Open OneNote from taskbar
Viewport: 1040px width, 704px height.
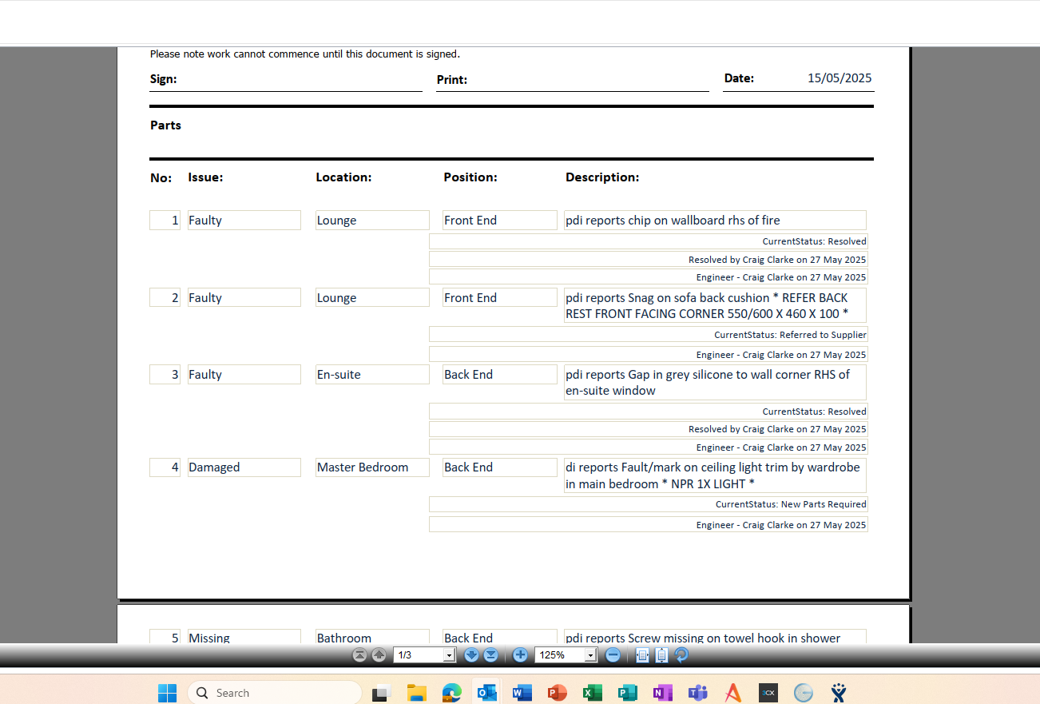pos(662,693)
